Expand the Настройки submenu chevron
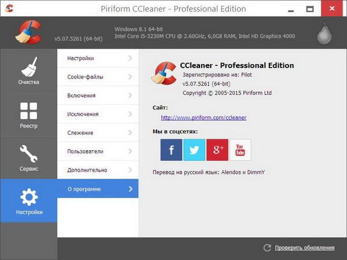Image resolution: width=347 pixels, height=260 pixels. [130, 58]
